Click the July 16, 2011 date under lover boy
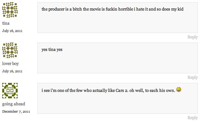This screenshot has height=122, width=200. (x=12, y=71)
